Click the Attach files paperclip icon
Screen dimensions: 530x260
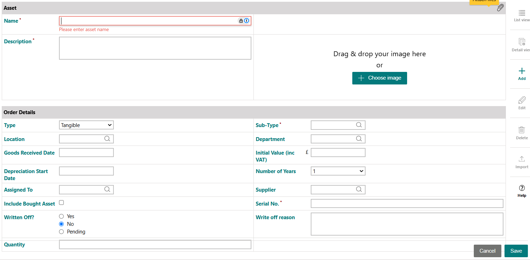click(x=500, y=8)
